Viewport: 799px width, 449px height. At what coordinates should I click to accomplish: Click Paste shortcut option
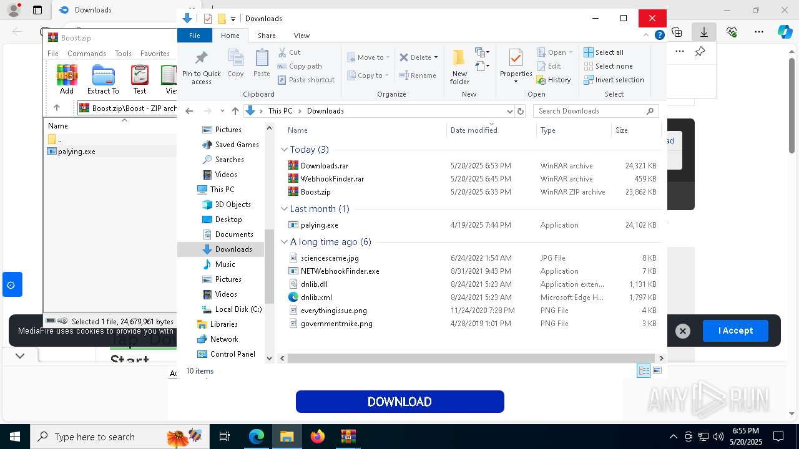[x=306, y=80]
